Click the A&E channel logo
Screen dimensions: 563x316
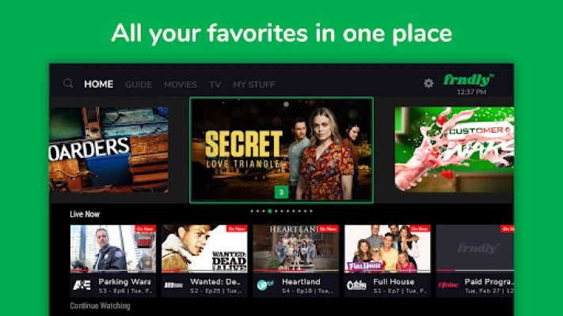click(x=82, y=285)
